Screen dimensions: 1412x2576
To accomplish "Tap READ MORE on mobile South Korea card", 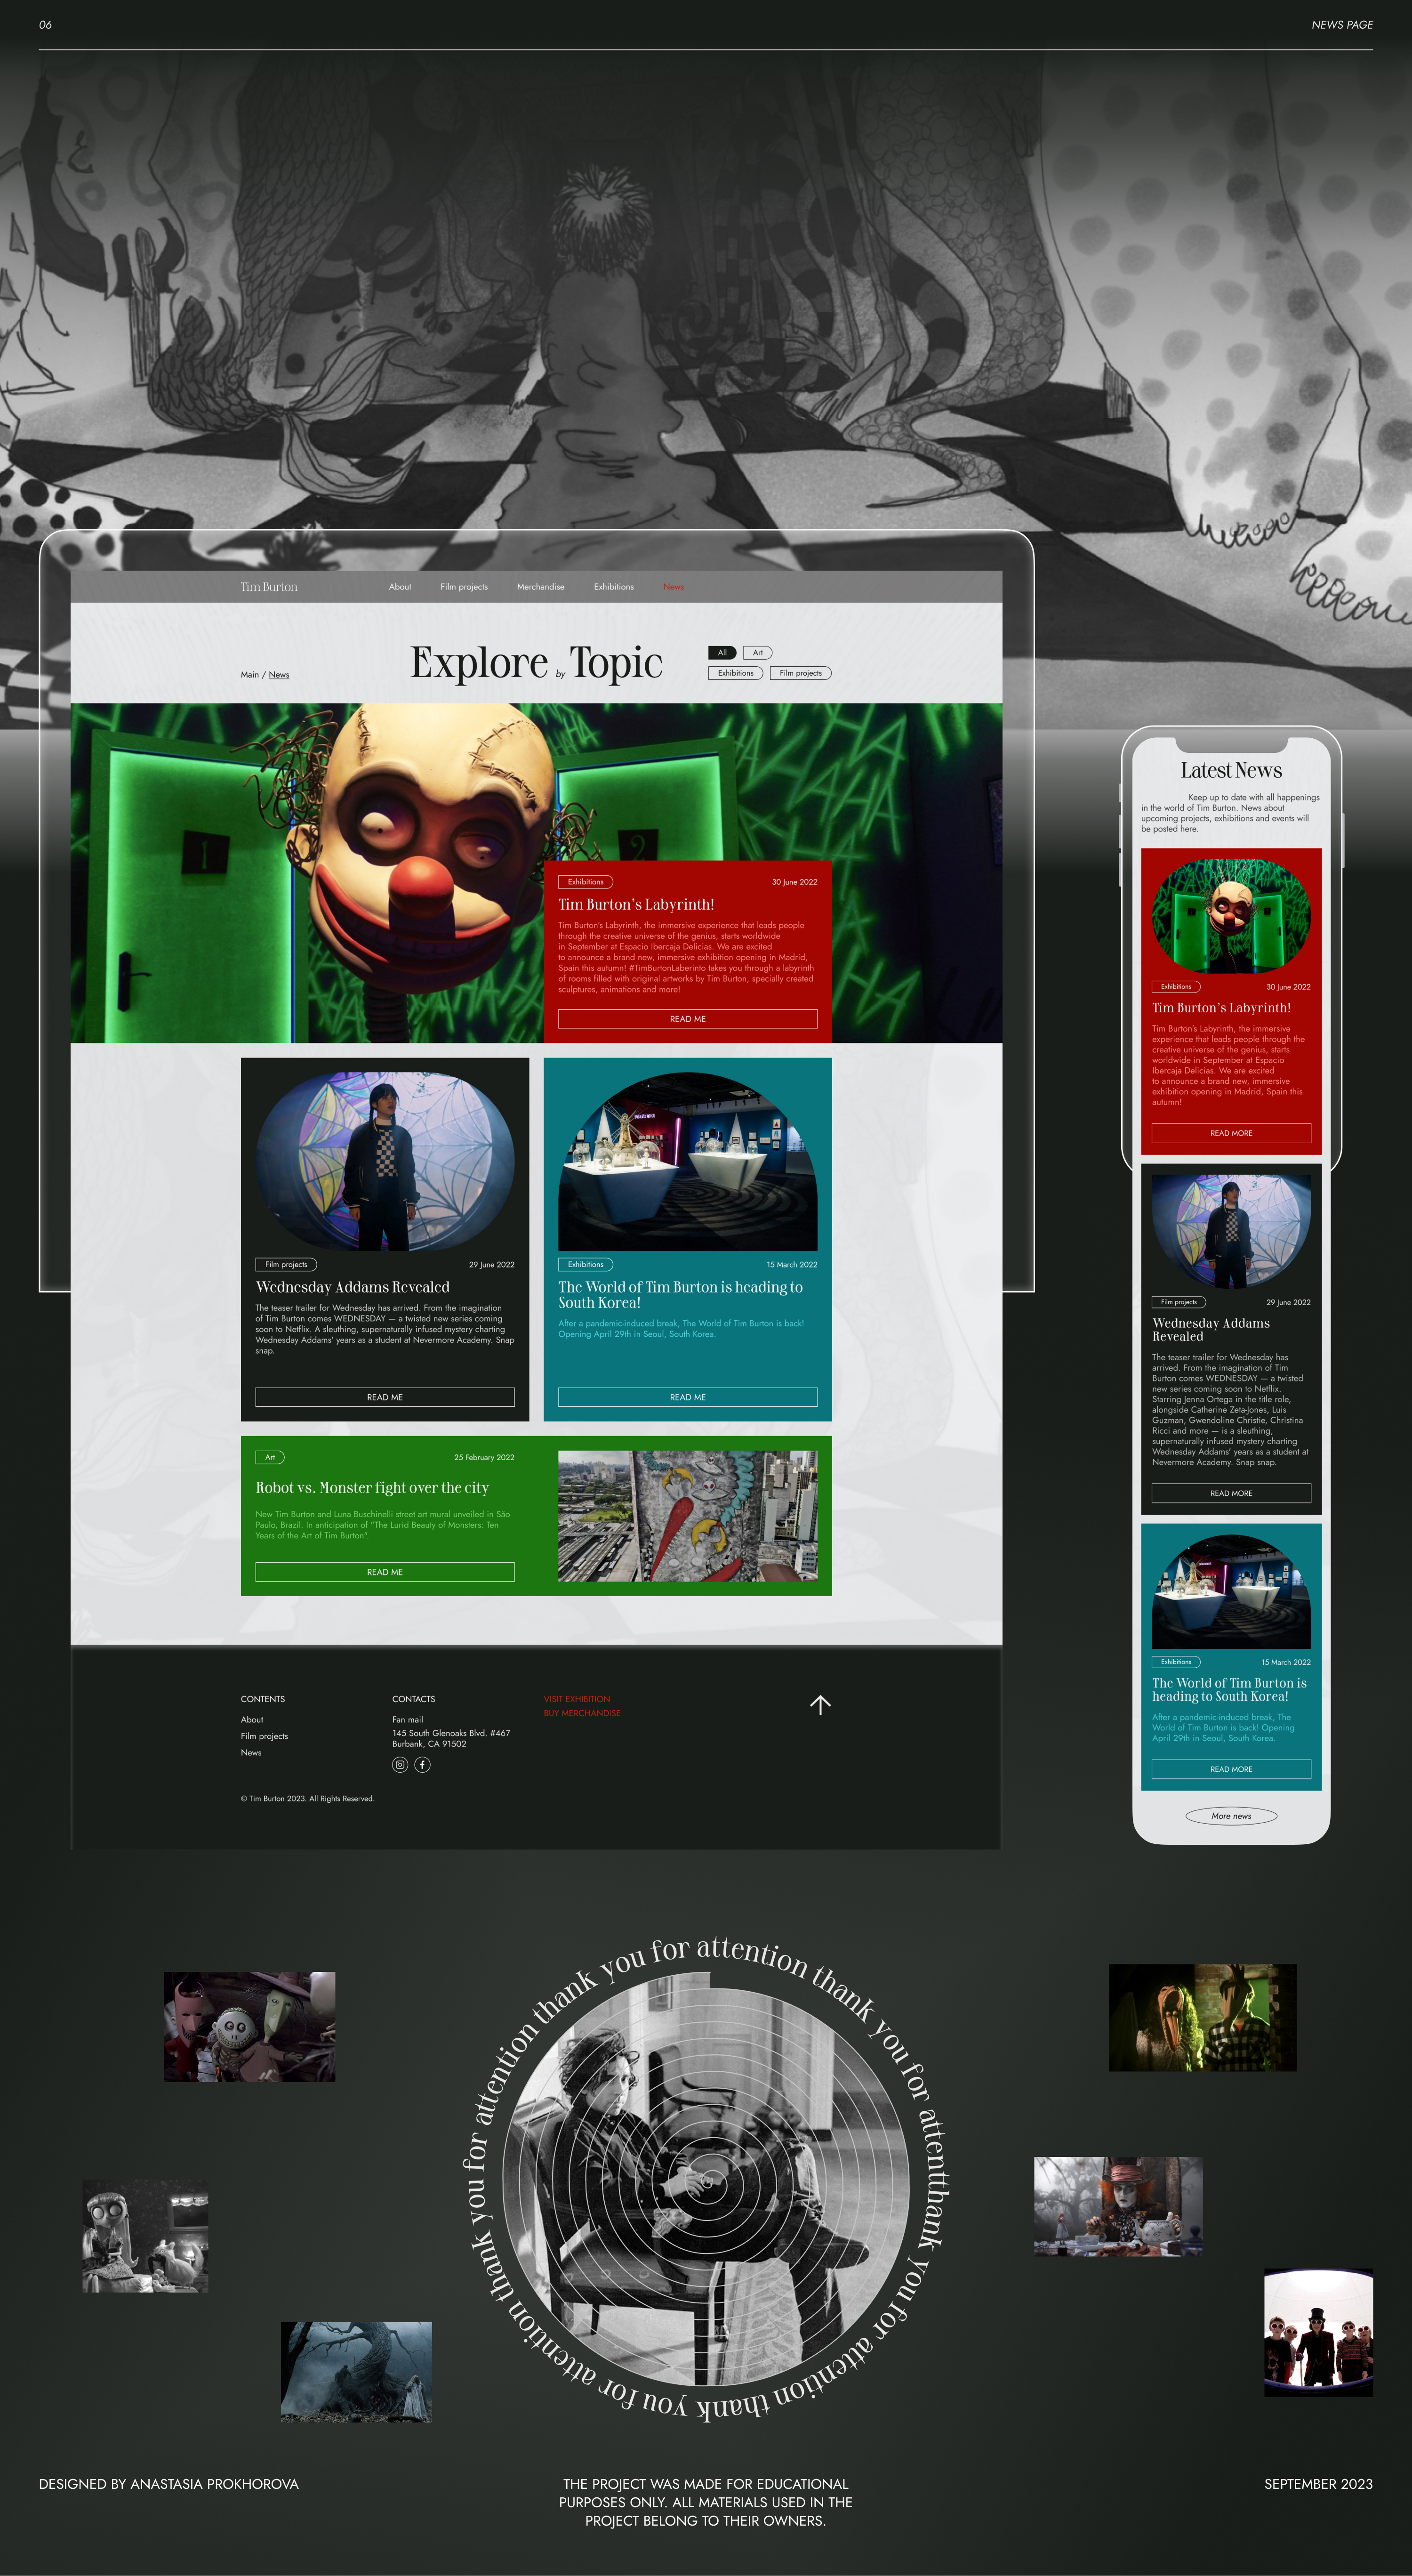I will click(x=1230, y=1769).
